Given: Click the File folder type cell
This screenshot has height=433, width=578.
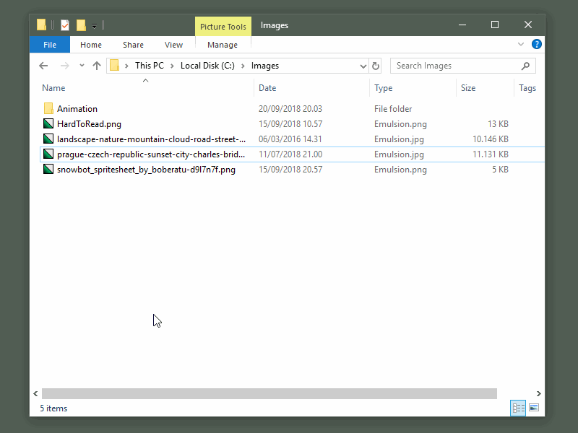Looking at the screenshot, I should 393,109.
